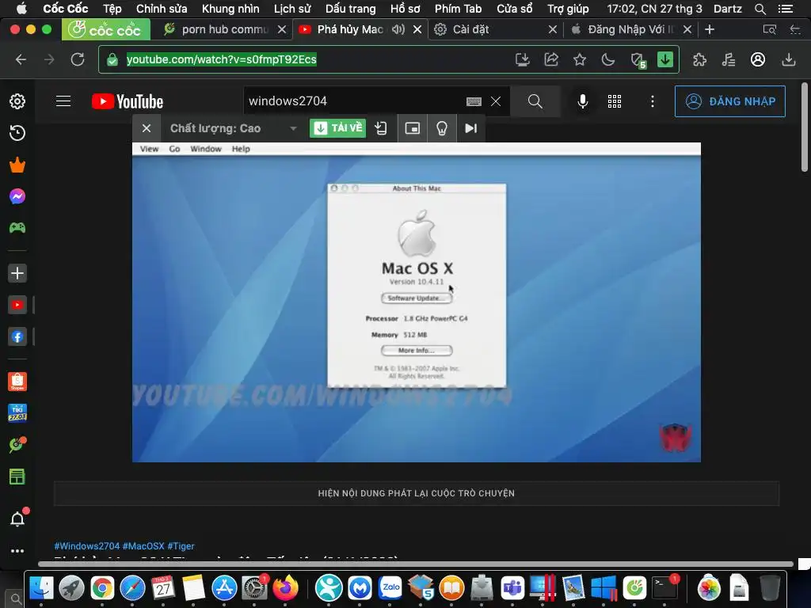Open the #Windows2704 hashtag link
Image resolution: width=811 pixels, height=608 pixels.
pyautogui.click(x=87, y=546)
